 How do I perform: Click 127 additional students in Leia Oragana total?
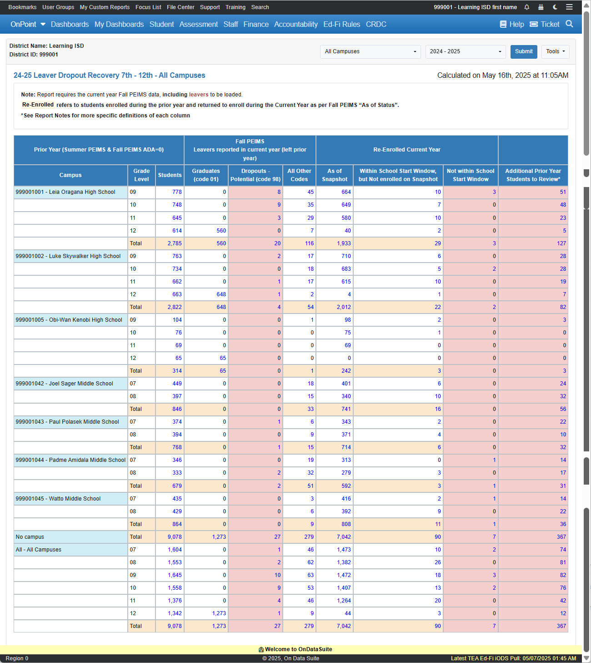(x=561, y=243)
